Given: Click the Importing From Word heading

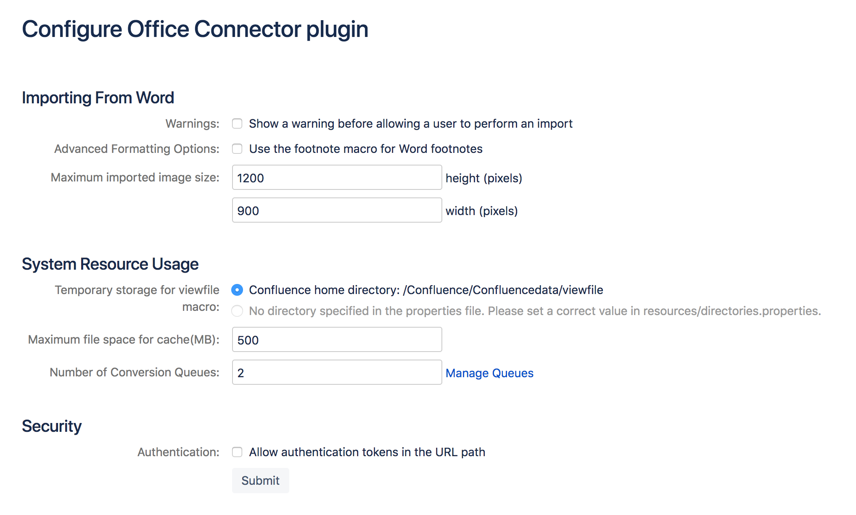Looking at the screenshot, I should point(98,98).
